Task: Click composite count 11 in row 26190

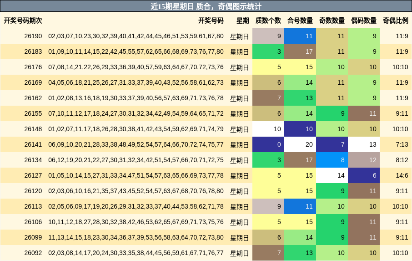Action: click(x=300, y=36)
